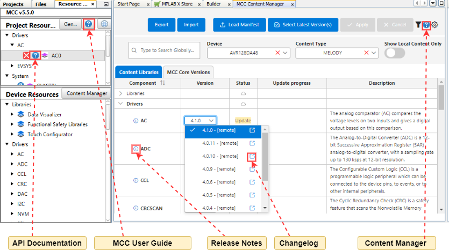Click the Load Manifest button
This screenshot has width=449, height=250.
[x=239, y=25]
